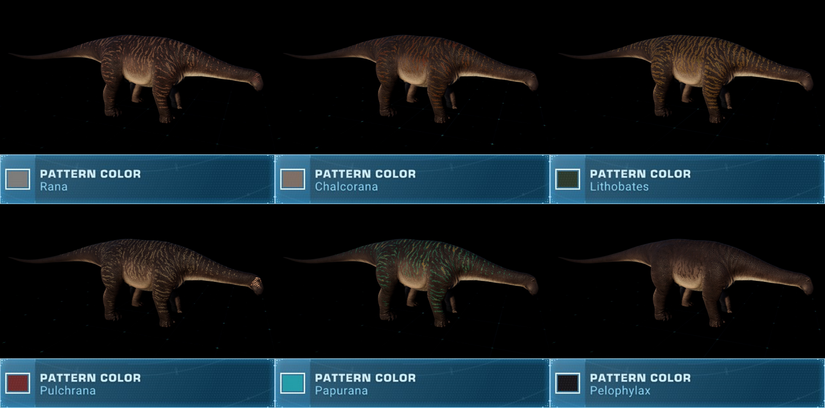Image resolution: width=825 pixels, height=408 pixels.
Task: Click the Pattern Color heading above Rana
Action: (x=90, y=174)
